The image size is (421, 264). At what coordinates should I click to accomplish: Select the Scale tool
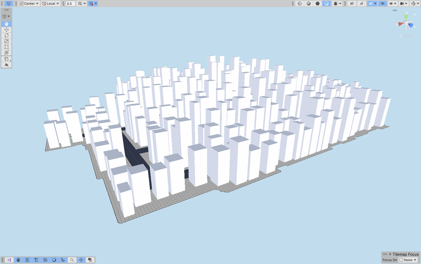click(x=6, y=41)
